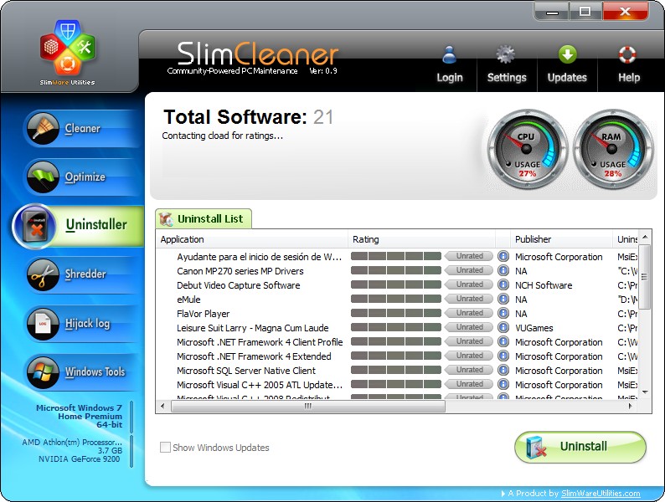Image resolution: width=665 pixels, height=502 pixels.
Task: Open info icon for Debut Video Capture
Action: coord(503,285)
